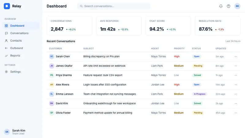Image resolution: width=245 pixels, height=138 pixels.
Task: Open more options for Olivia Foster row
Action: 236,113
